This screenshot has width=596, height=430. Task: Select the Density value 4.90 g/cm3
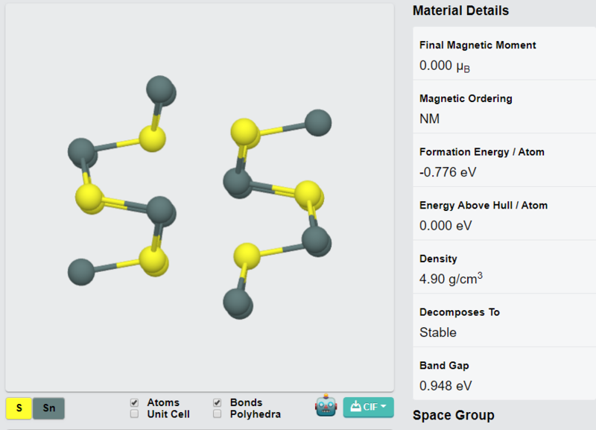(x=451, y=279)
